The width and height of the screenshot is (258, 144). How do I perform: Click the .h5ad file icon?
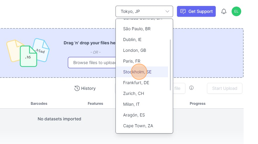coord(41,50)
